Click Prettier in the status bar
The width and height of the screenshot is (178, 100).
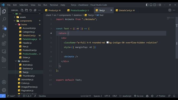tap(161, 96)
